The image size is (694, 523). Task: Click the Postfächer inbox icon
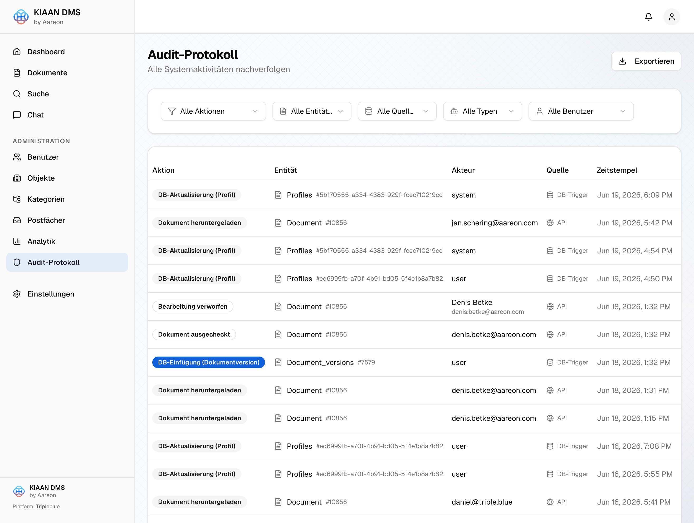coord(17,220)
